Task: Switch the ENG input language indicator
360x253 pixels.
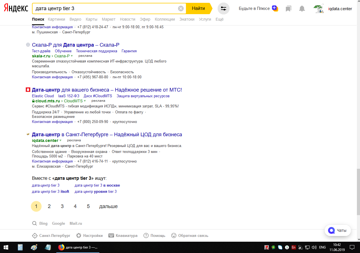Action: [322, 247]
